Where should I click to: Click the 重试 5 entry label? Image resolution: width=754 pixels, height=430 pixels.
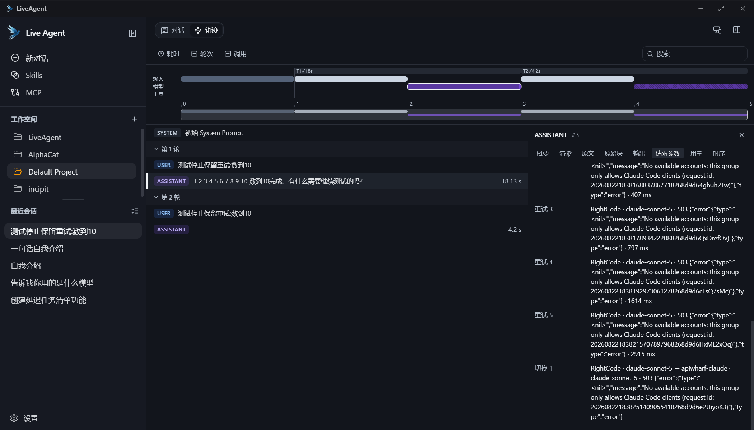(x=544, y=315)
